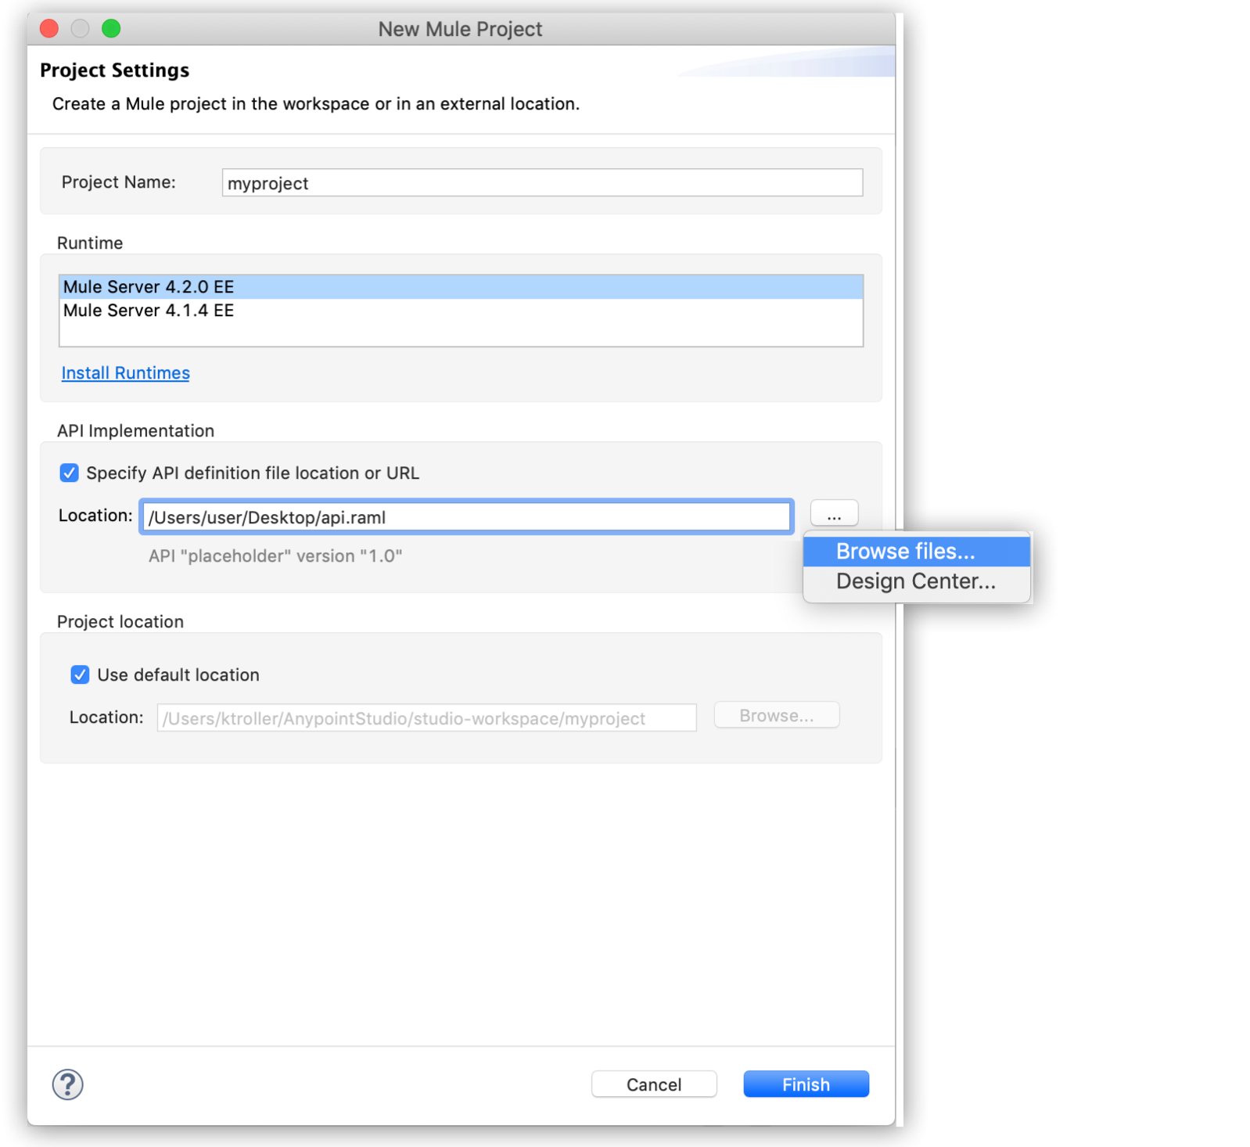The image size is (1250, 1147).
Task: Open the Install Runtimes link
Action: click(126, 373)
